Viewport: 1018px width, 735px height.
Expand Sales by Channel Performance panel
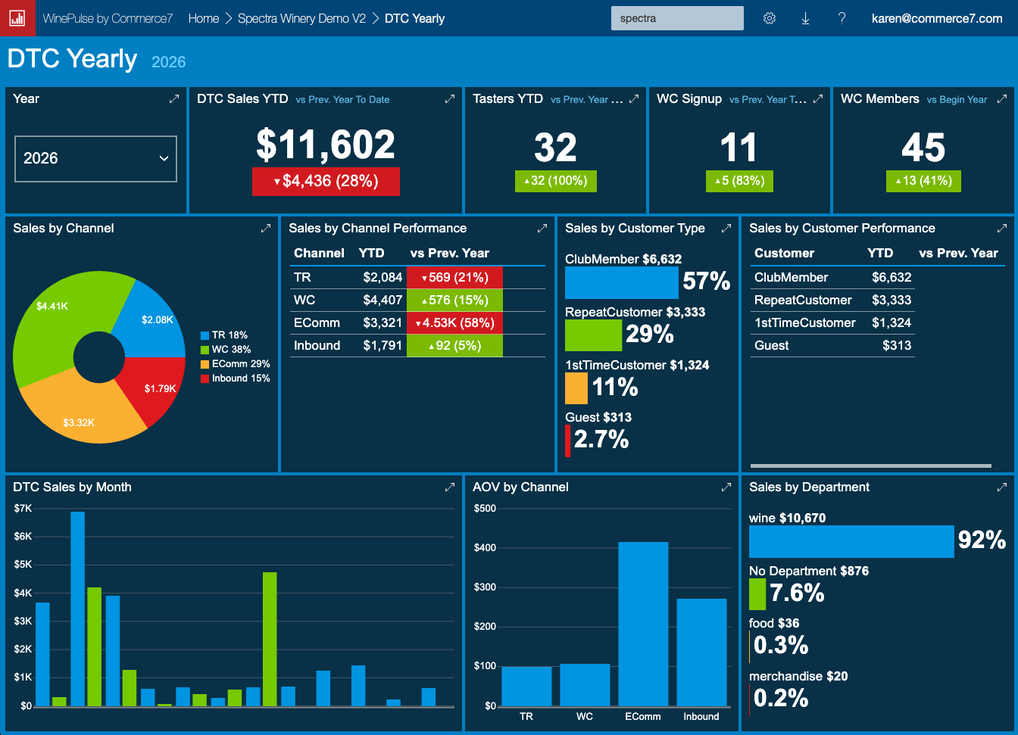pos(542,228)
